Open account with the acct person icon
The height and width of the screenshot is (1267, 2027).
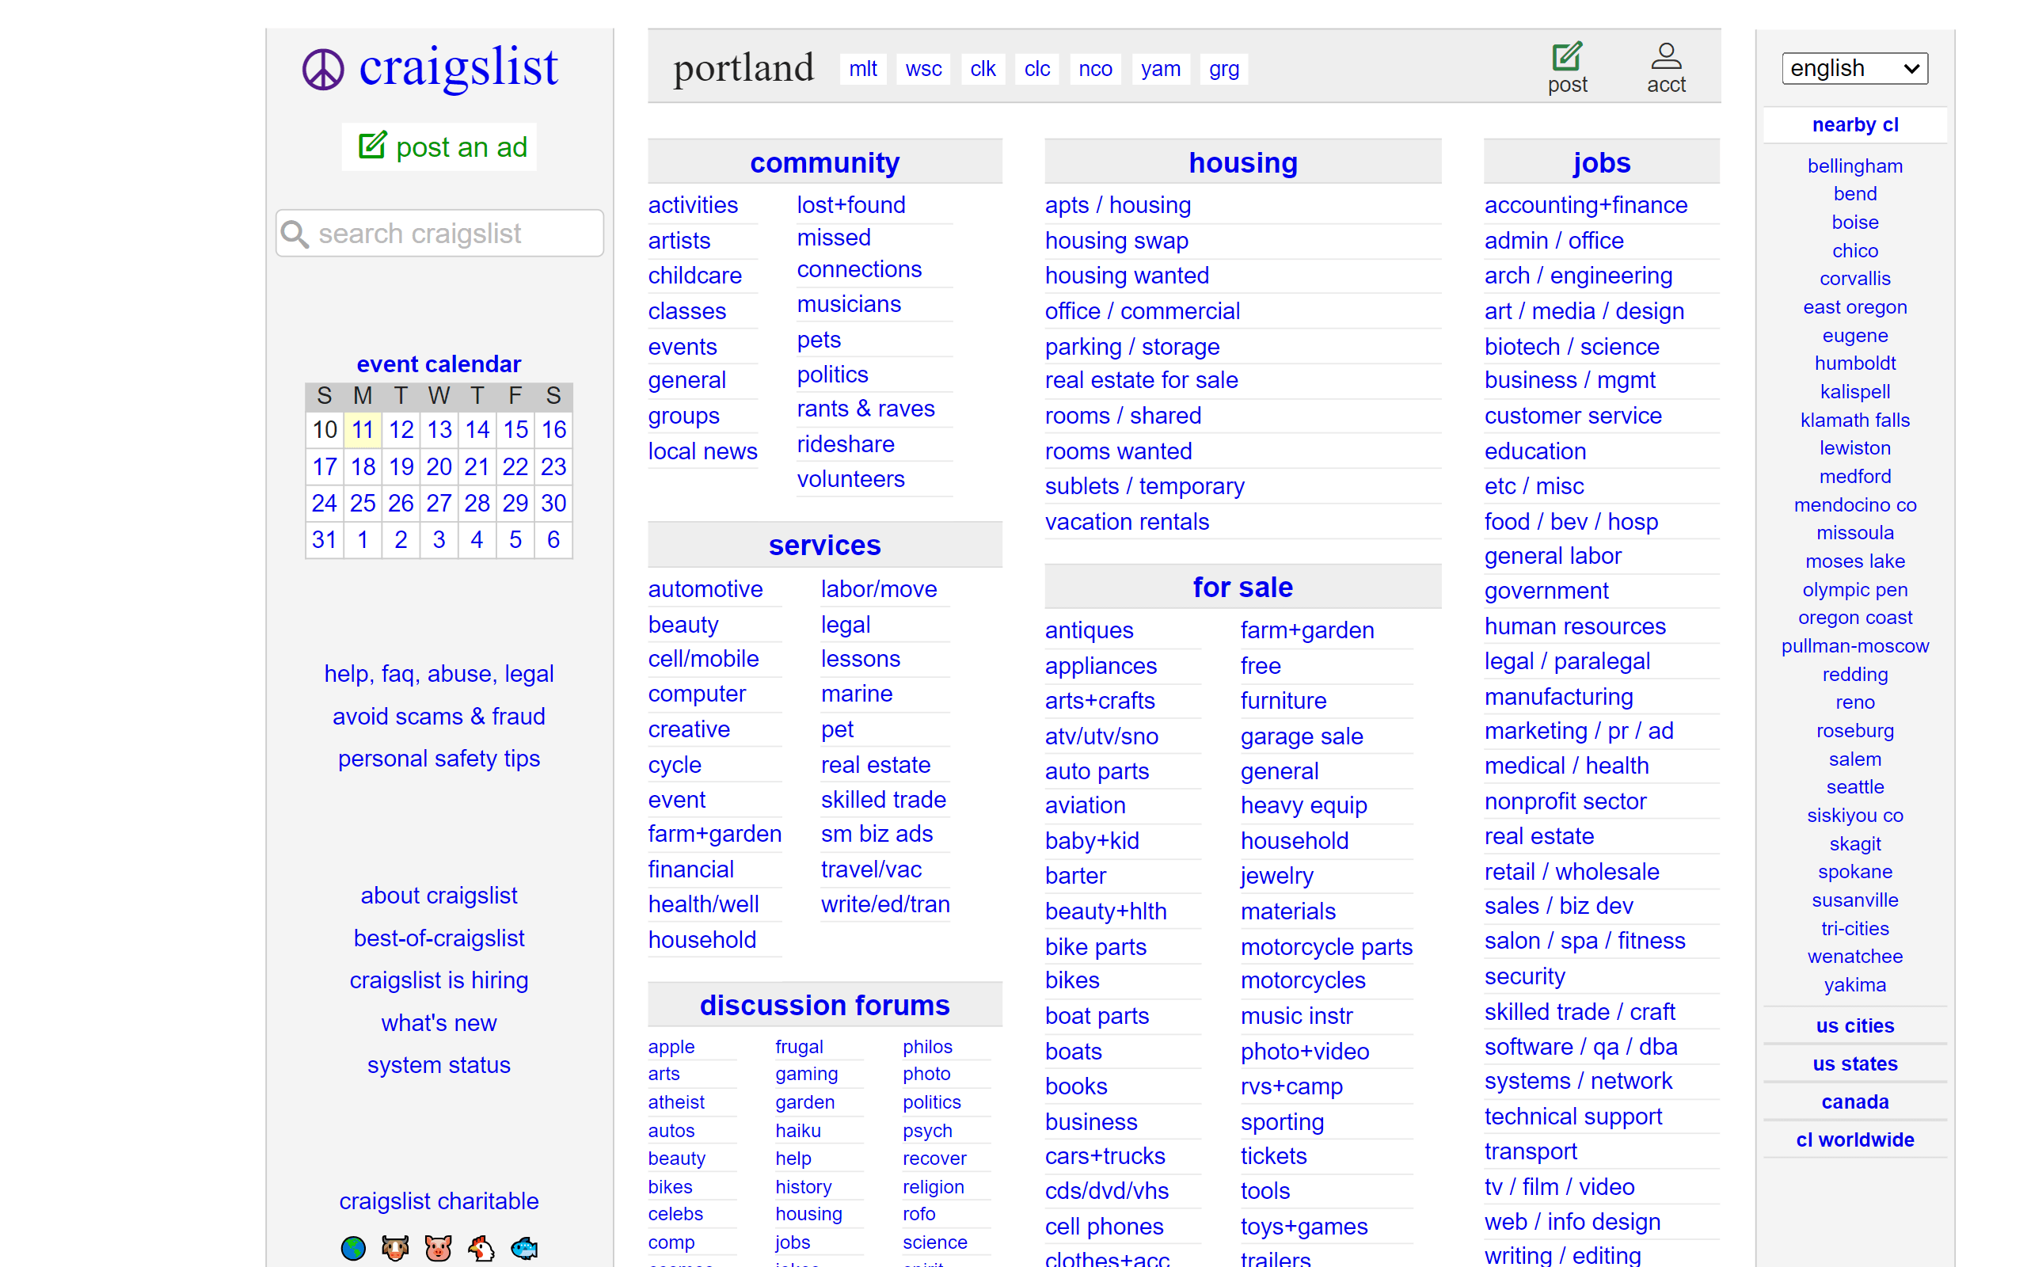click(x=1666, y=56)
